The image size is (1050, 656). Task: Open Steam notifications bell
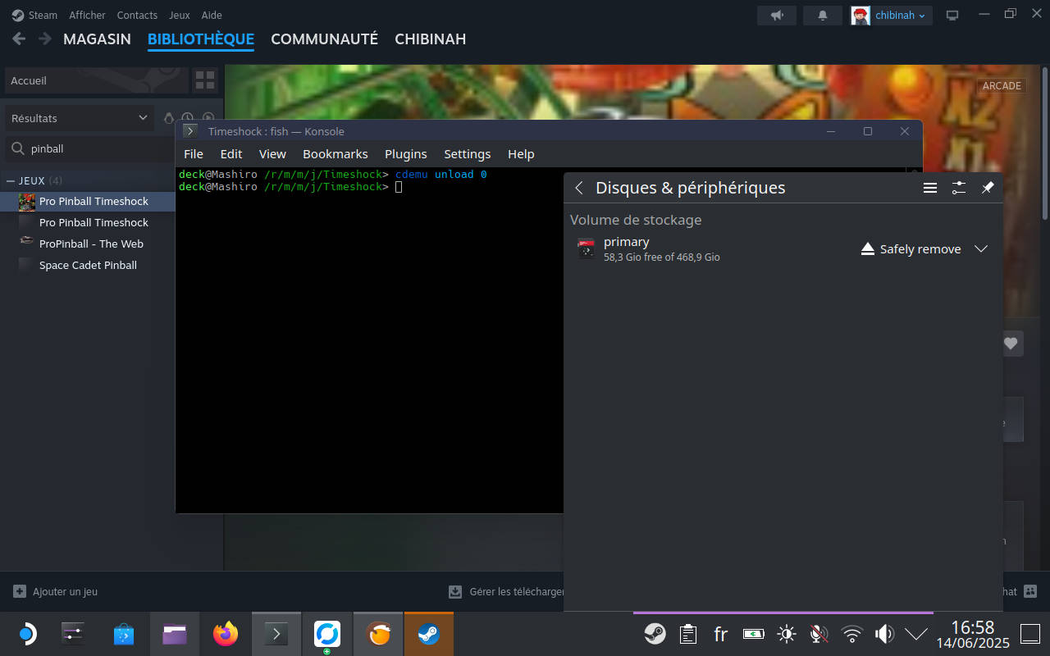click(823, 15)
